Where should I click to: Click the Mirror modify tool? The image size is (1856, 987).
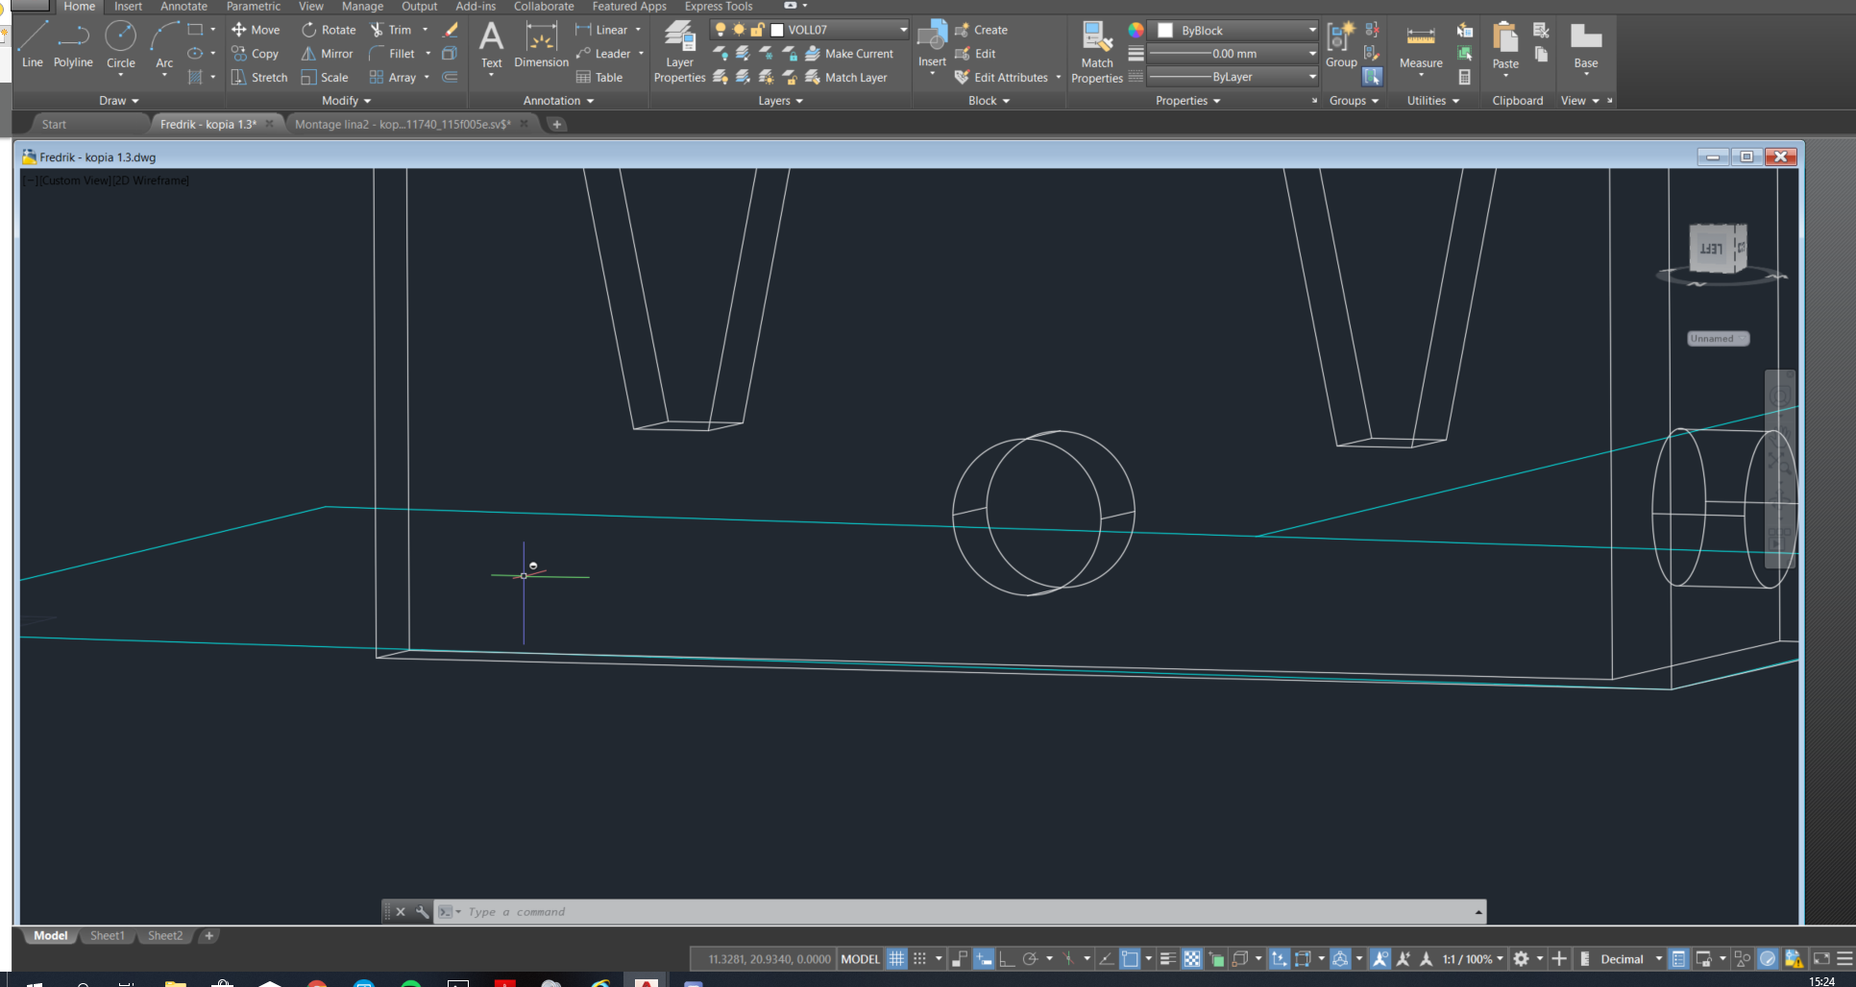coord(328,53)
